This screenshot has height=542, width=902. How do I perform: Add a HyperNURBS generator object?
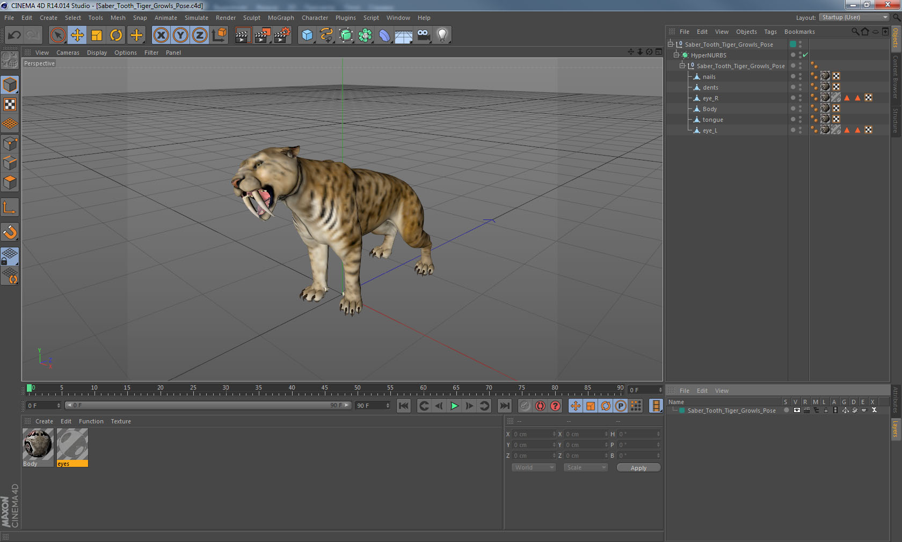click(x=346, y=35)
